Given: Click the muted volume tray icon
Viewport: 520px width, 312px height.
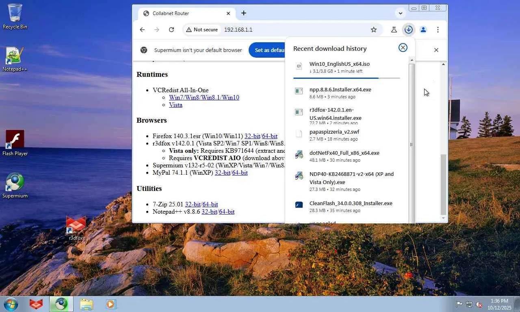Looking at the screenshot, I should 479,304.
